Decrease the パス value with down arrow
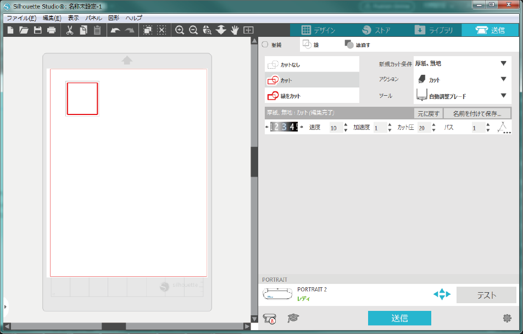 click(488, 130)
